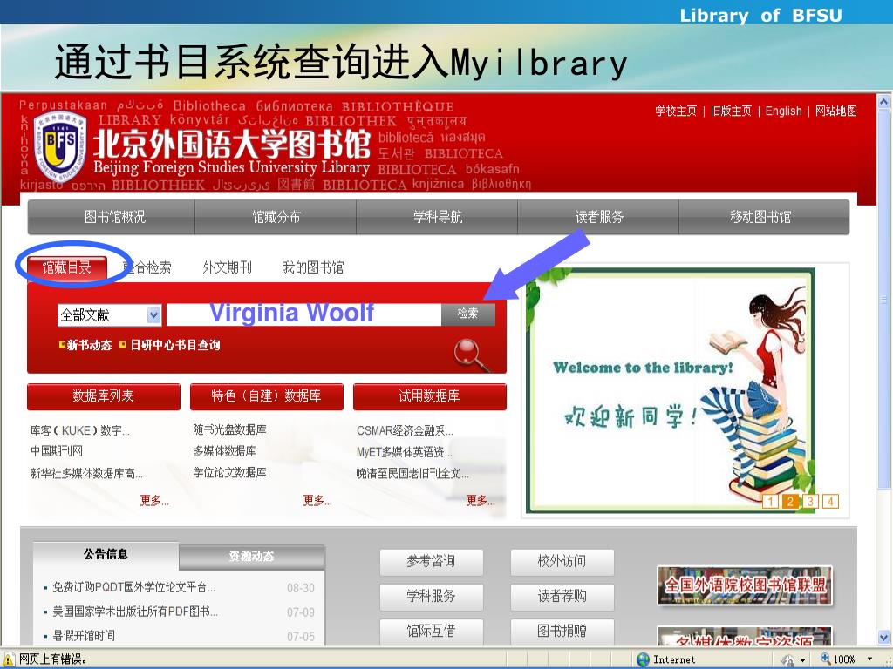Click the warning icon beside 网页上有错误
The image size is (893, 669).
point(9,659)
